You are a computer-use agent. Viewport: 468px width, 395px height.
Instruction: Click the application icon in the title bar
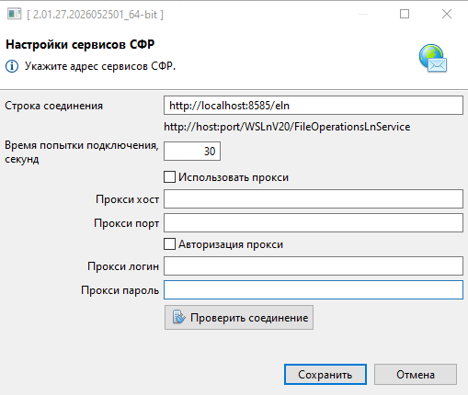tap(15, 14)
